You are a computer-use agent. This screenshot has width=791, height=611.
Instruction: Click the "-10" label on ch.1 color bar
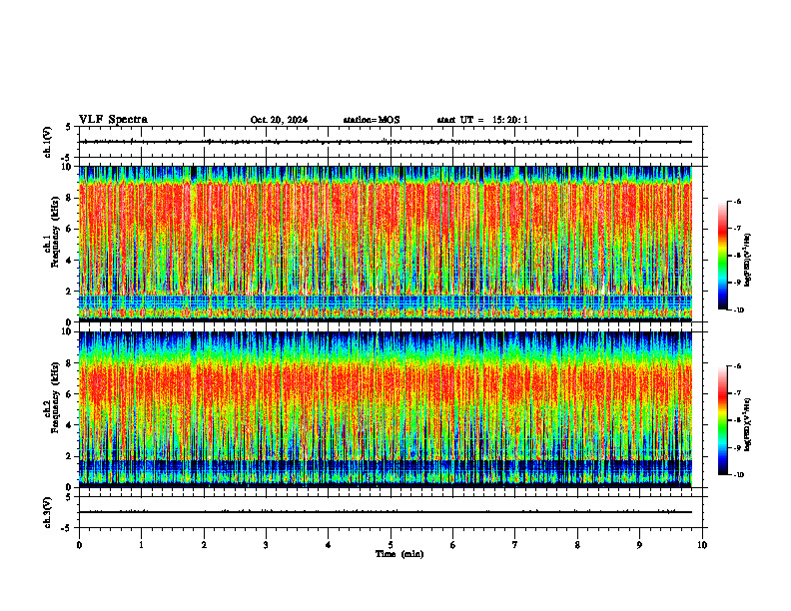738,310
